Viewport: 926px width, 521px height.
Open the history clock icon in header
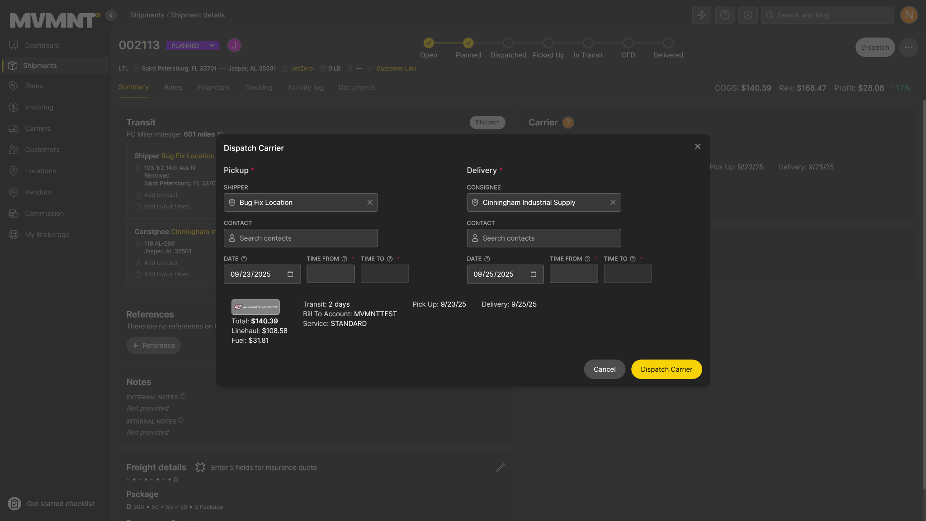pos(748,15)
